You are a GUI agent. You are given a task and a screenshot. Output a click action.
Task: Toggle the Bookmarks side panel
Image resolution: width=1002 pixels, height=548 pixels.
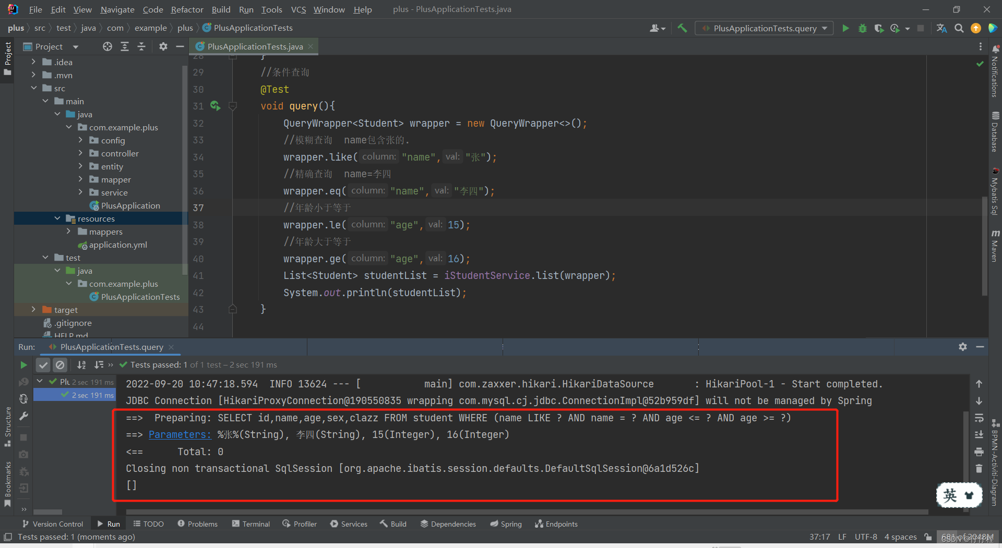[x=7, y=484]
